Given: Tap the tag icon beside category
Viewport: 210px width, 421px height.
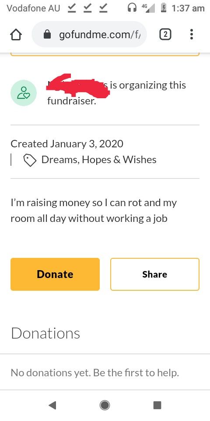Looking at the screenshot, I should 30,160.
